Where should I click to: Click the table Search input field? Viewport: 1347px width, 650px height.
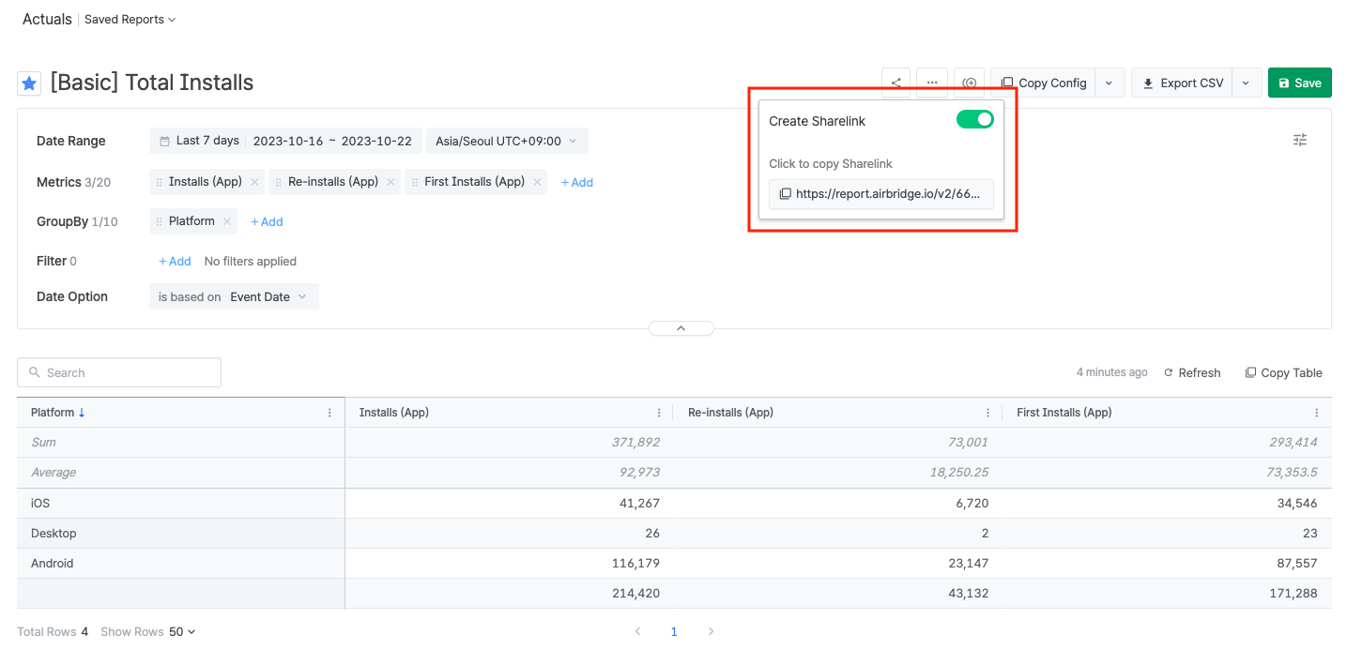(119, 372)
